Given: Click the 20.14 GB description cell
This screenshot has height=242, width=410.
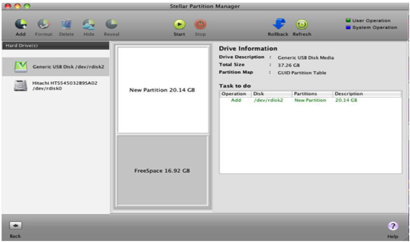Looking at the screenshot, I should (x=346, y=100).
